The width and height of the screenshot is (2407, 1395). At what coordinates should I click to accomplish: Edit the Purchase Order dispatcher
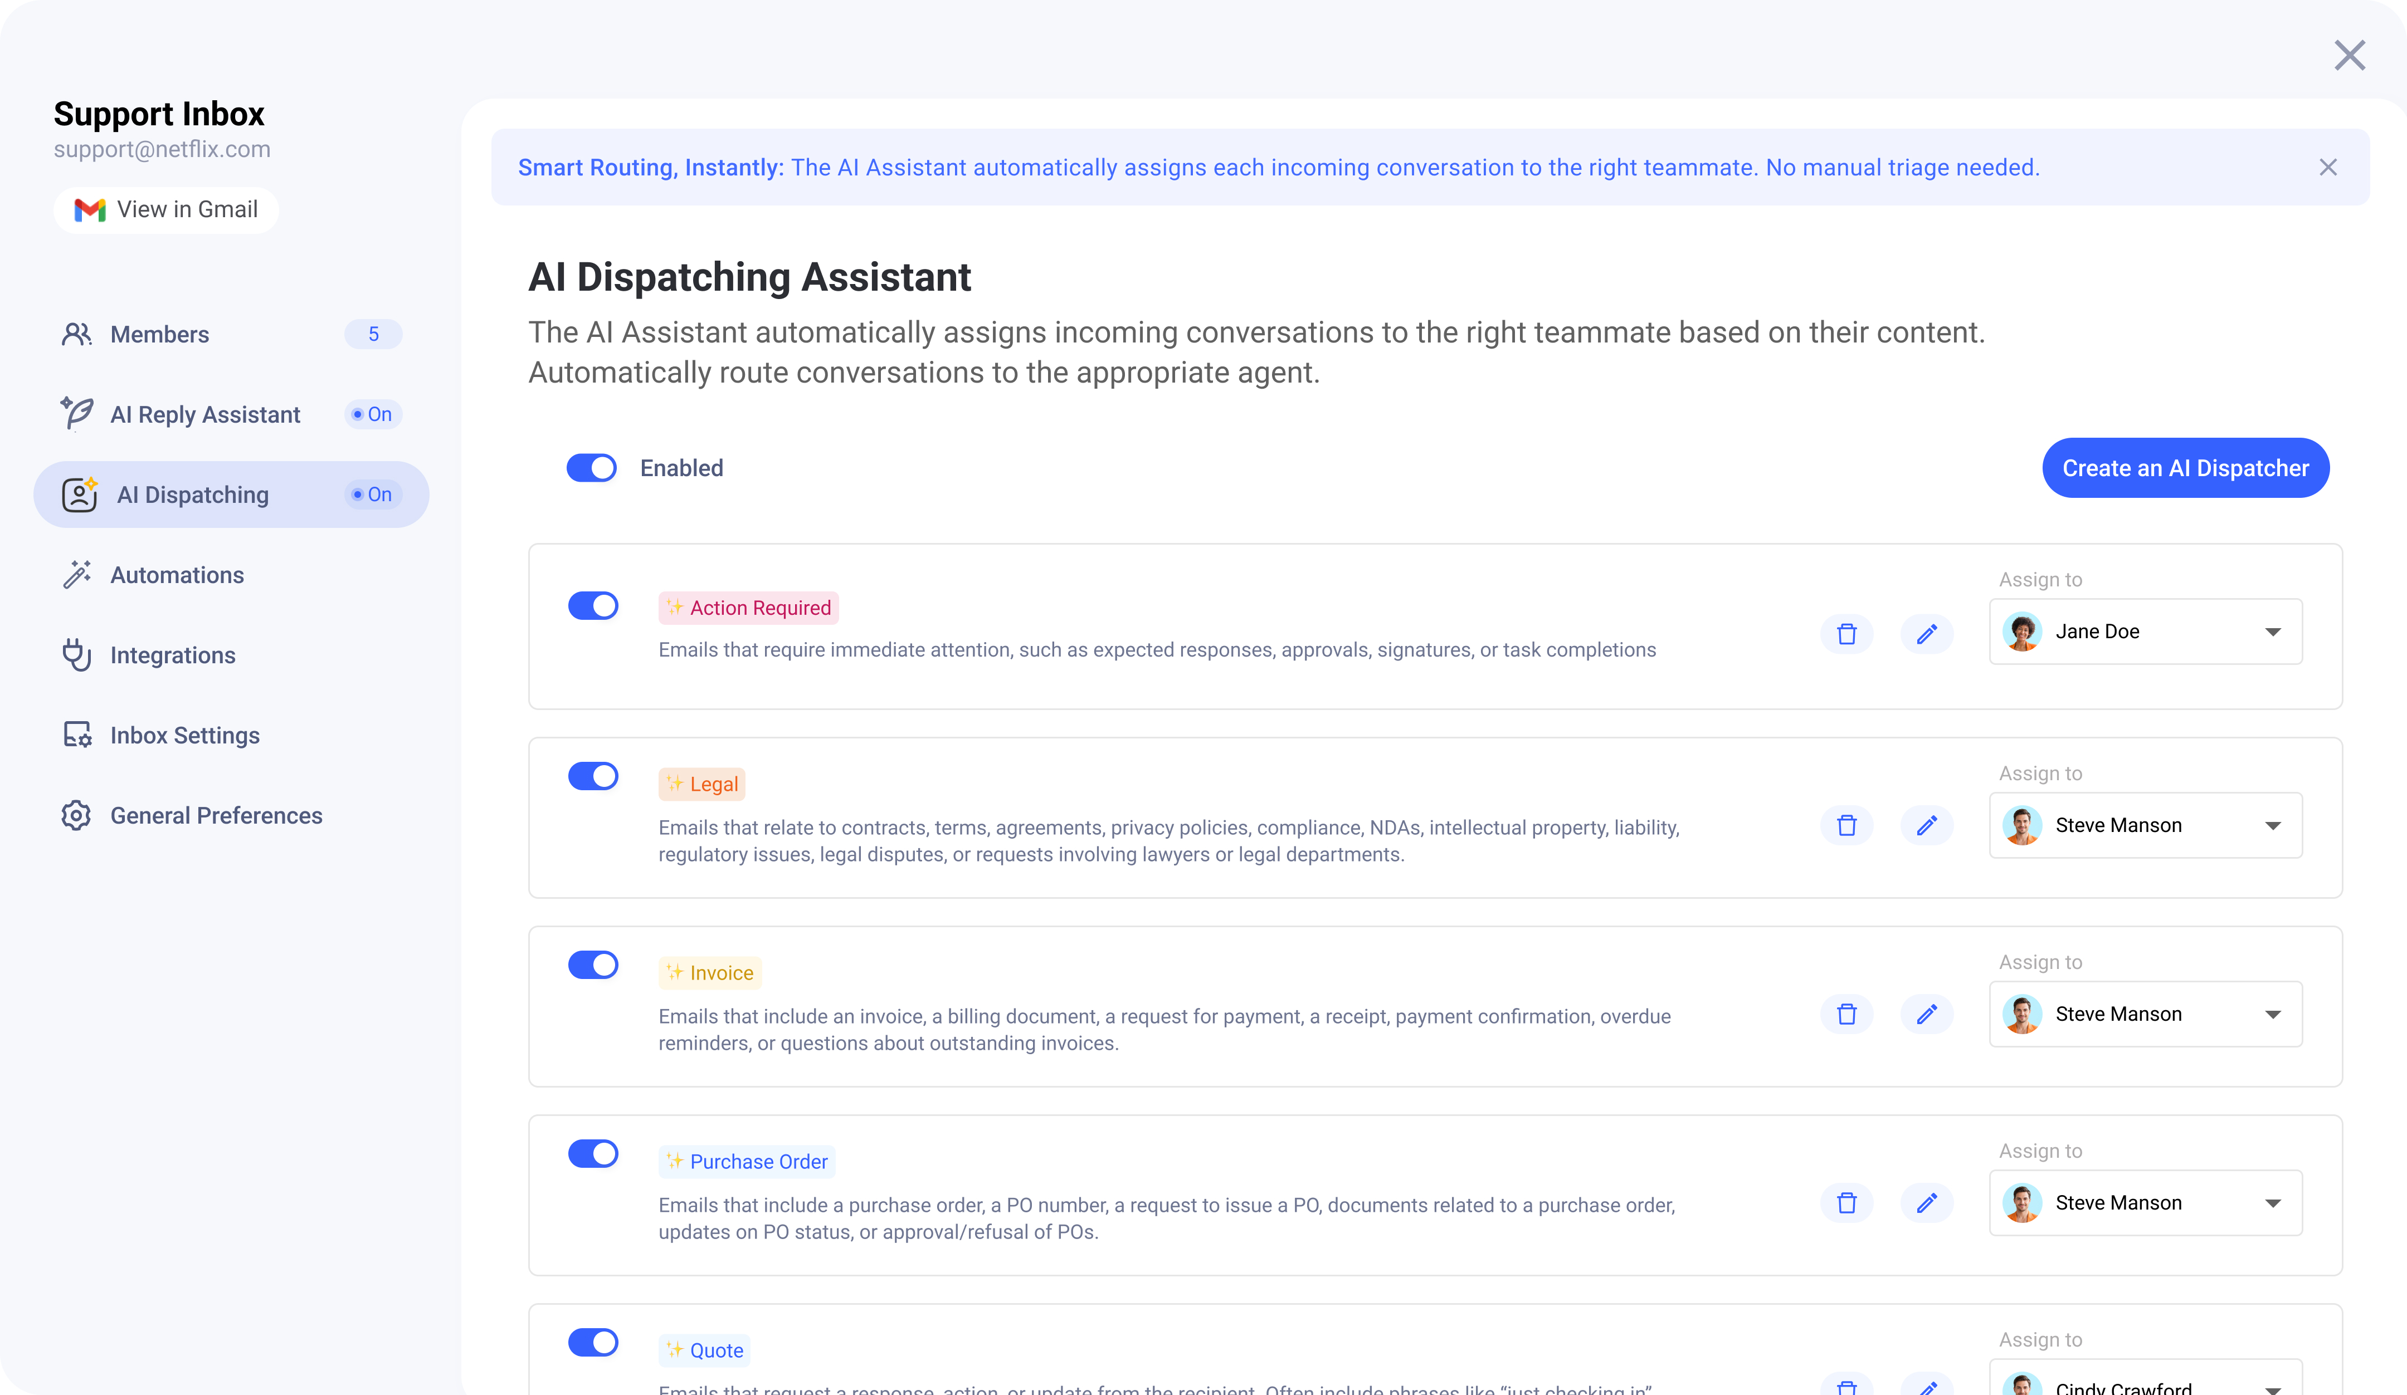1927,1203
